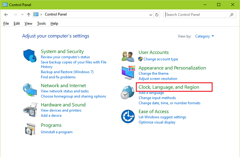This screenshot has height=157, width=240.
Task: Expand the View by Category dropdown
Action: coord(204,36)
